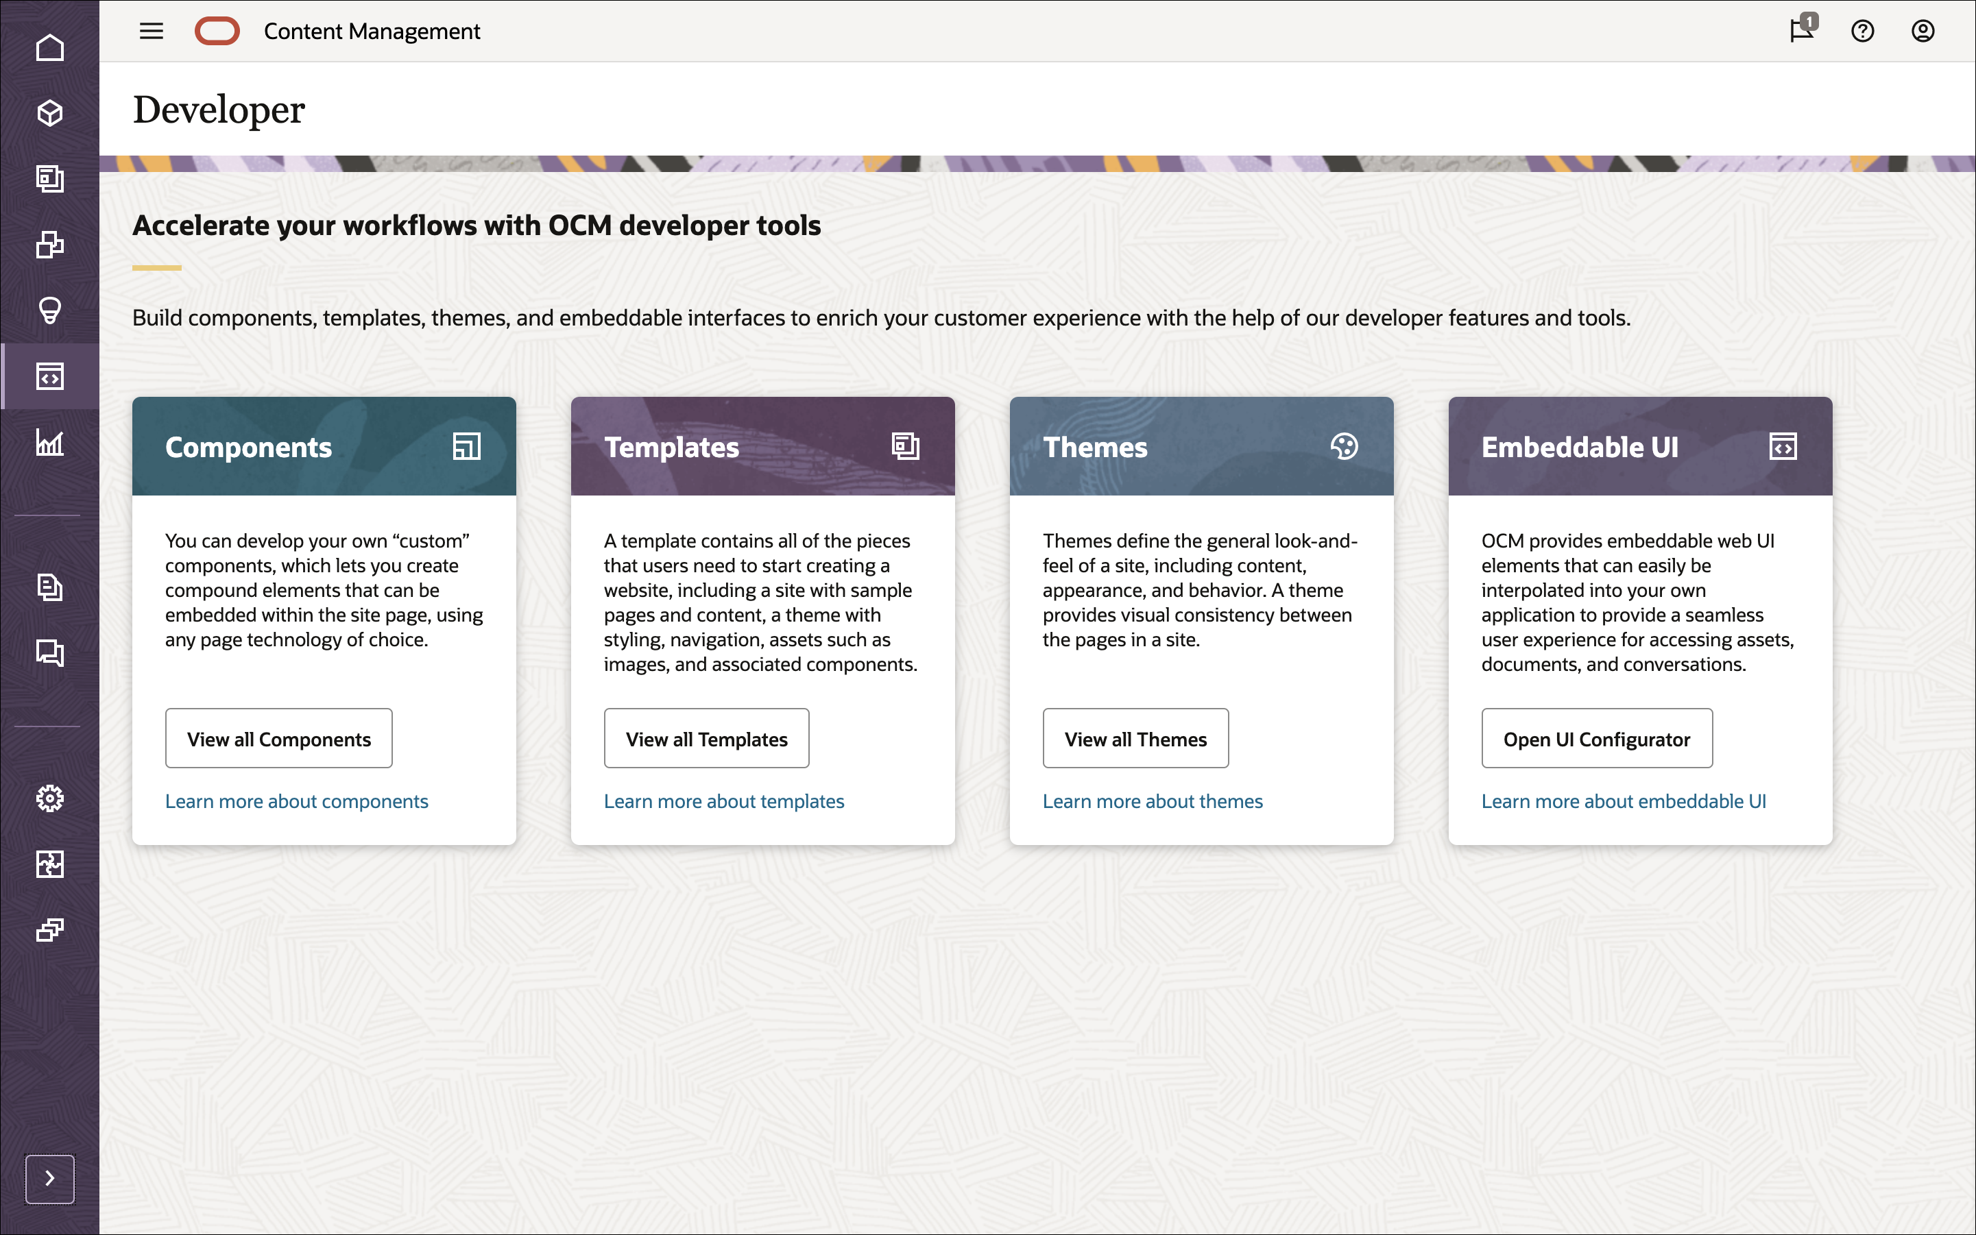1976x1235 pixels.
Task: Click the Oracle logo in the header
Action: click(x=217, y=30)
